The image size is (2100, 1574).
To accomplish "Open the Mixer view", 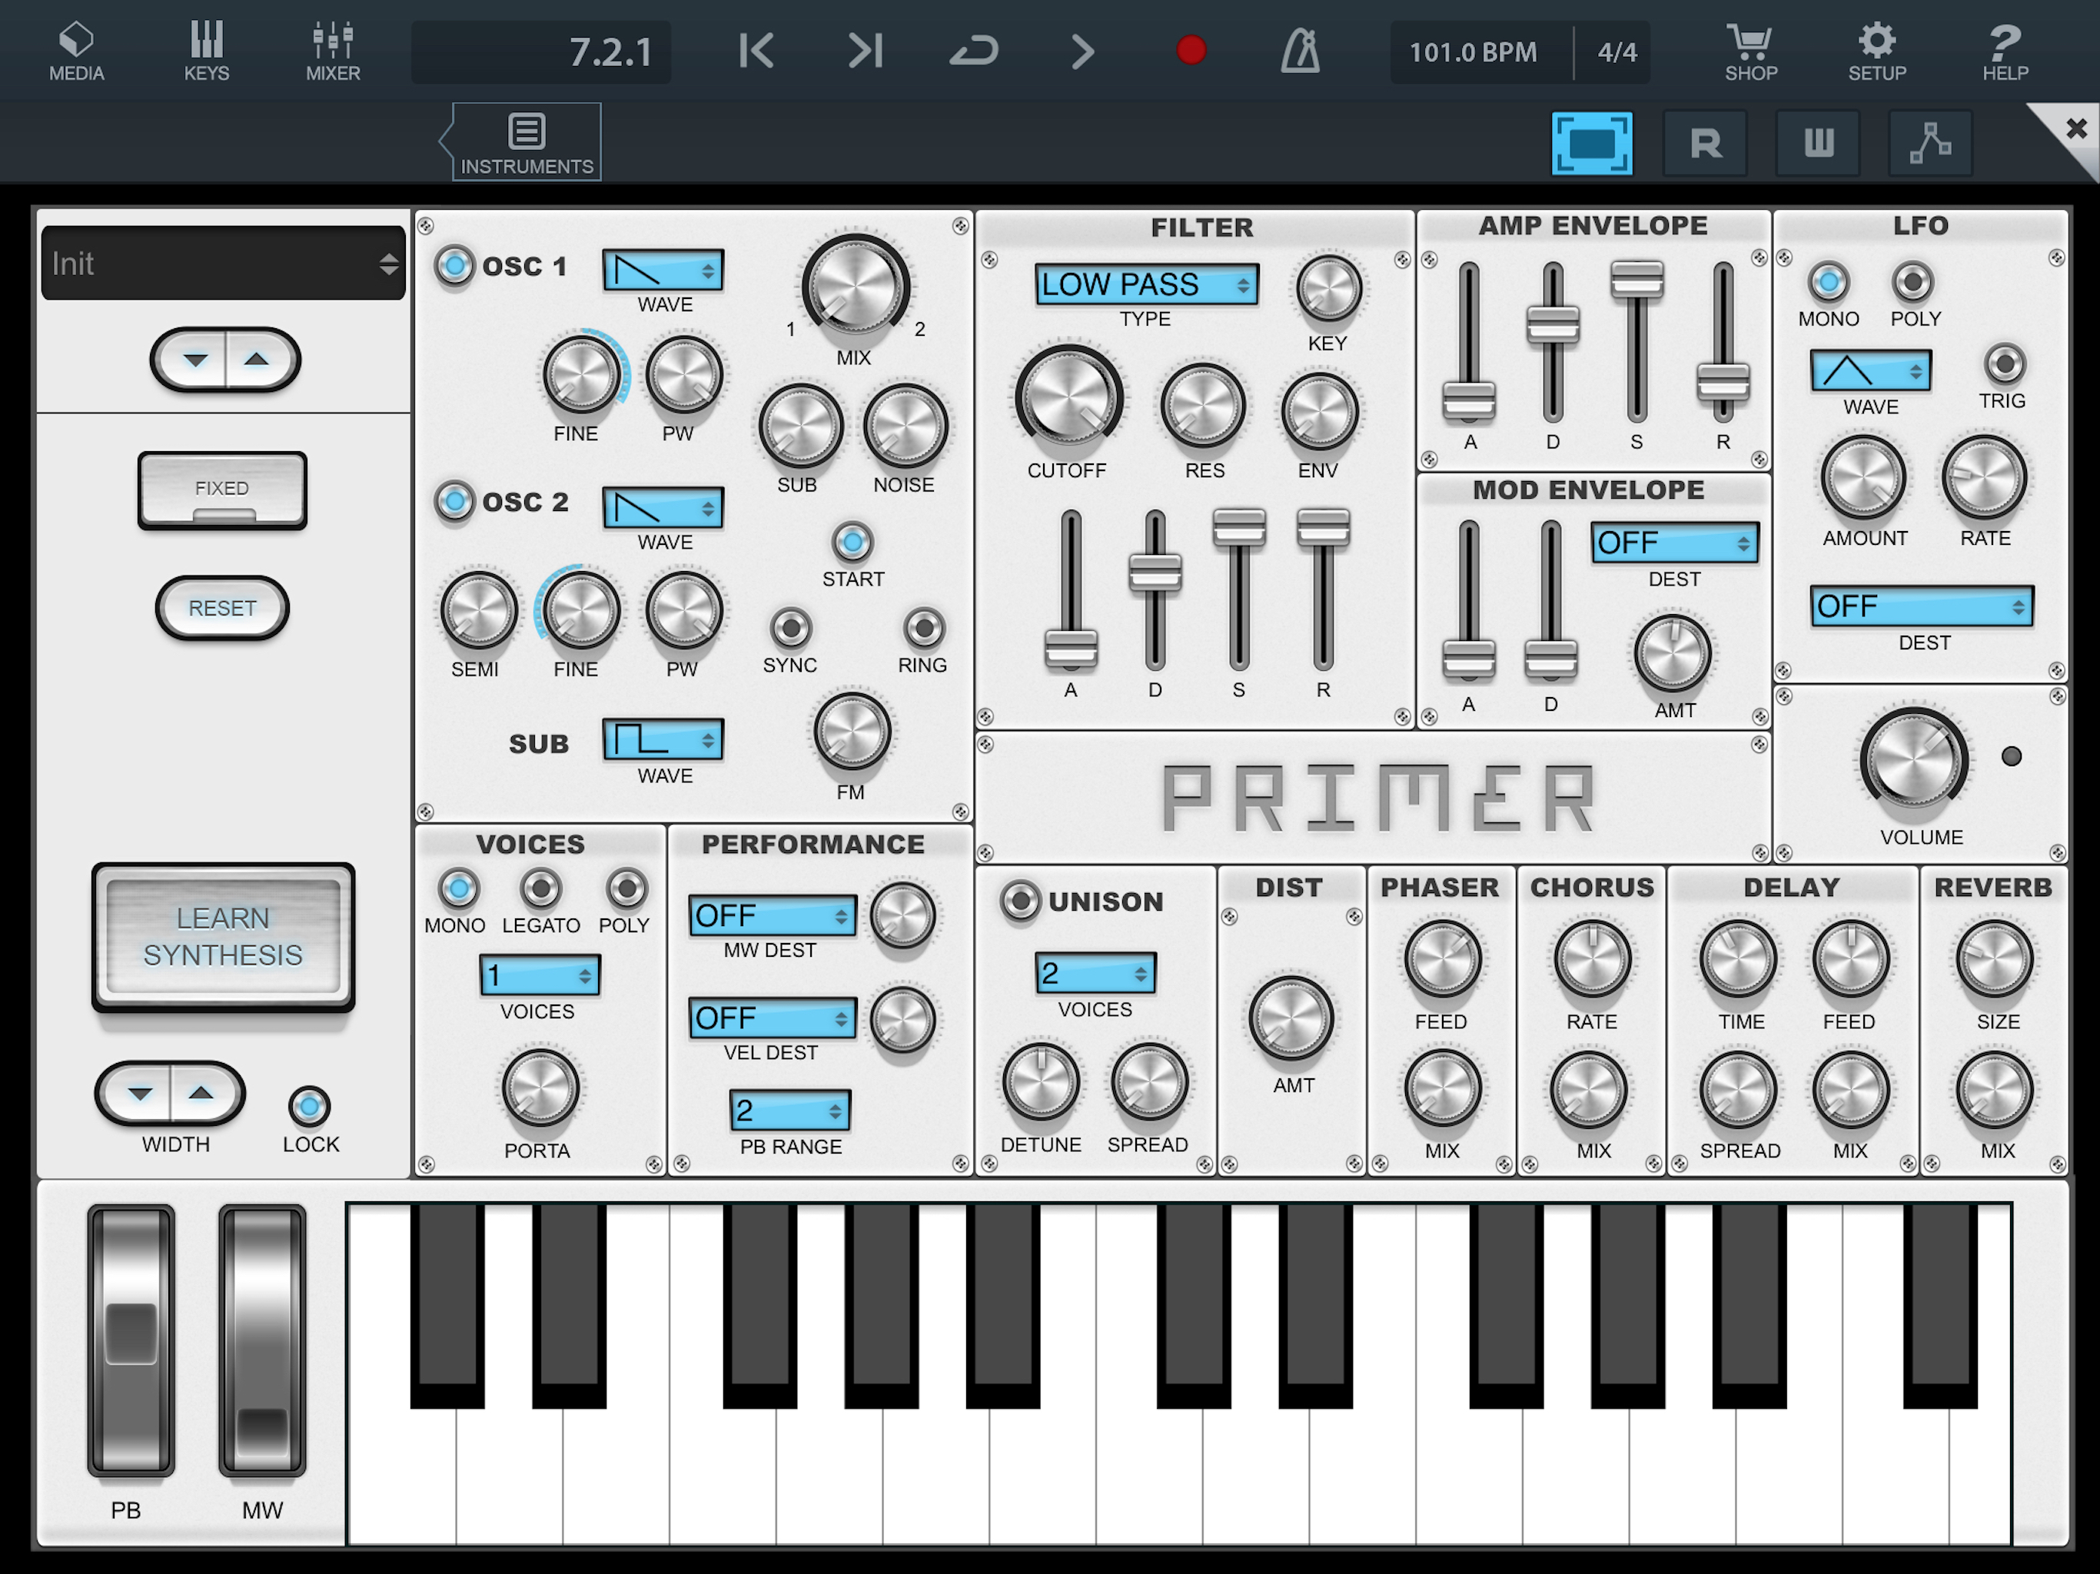I will 332,51.
